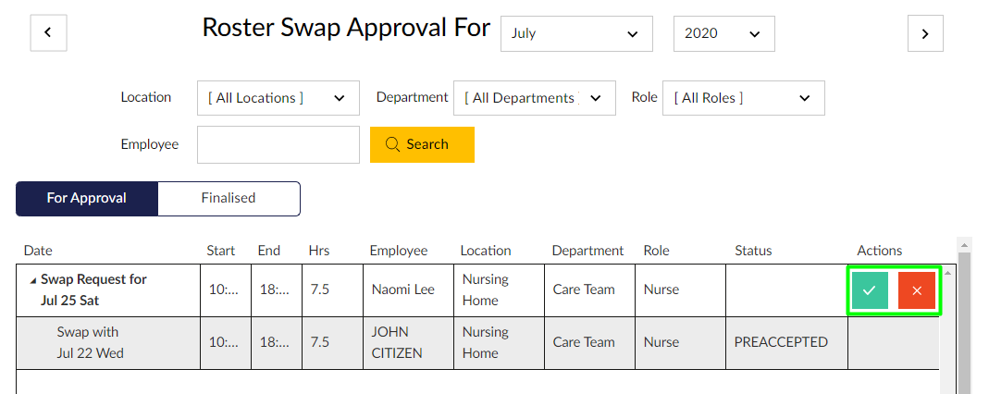Click the Roster Swap Approval For heading
Viewport: 989px width, 394px height.
(x=346, y=29)
